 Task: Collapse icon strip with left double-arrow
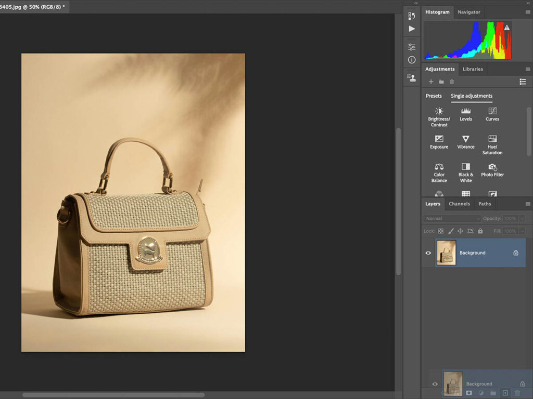416,3
